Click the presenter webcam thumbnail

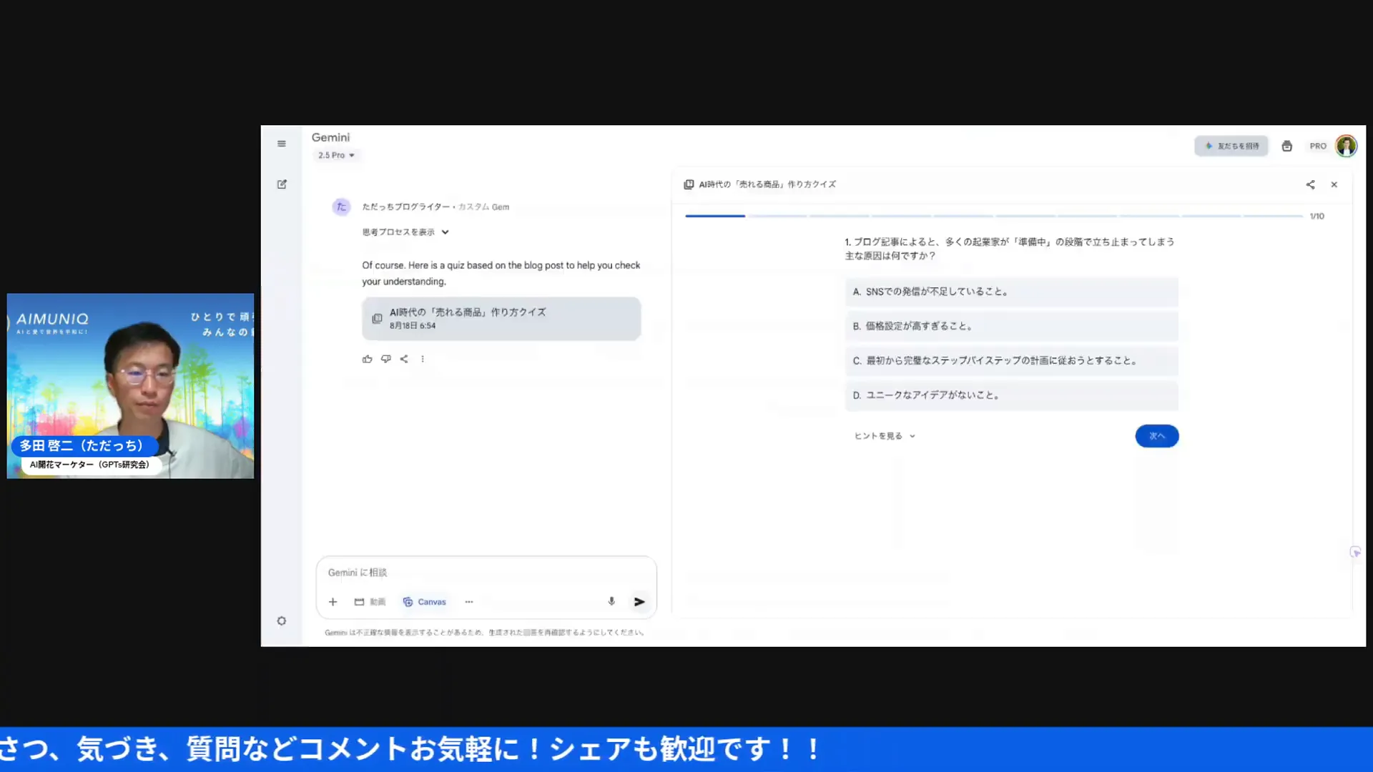(x=130, y=386)
